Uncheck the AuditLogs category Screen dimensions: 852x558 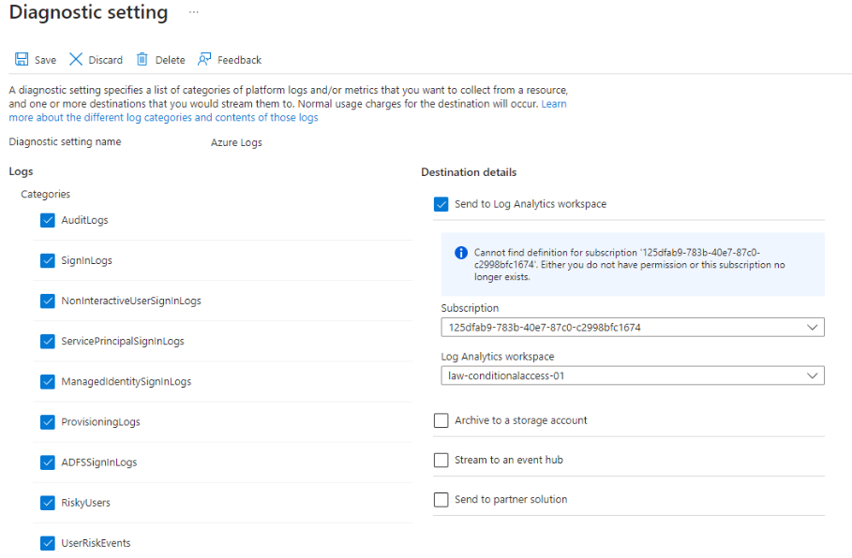point(47,220)
